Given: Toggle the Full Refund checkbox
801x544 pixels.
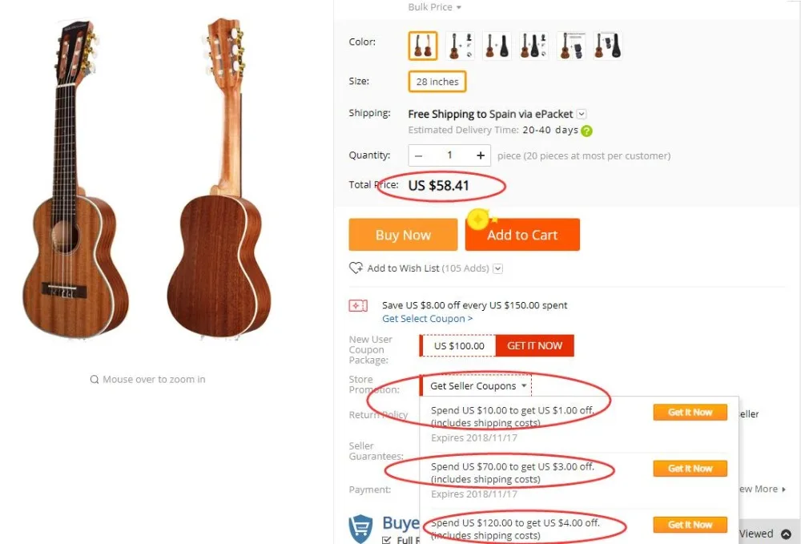Looking at the screenshot, I should [x=388, y=540].
